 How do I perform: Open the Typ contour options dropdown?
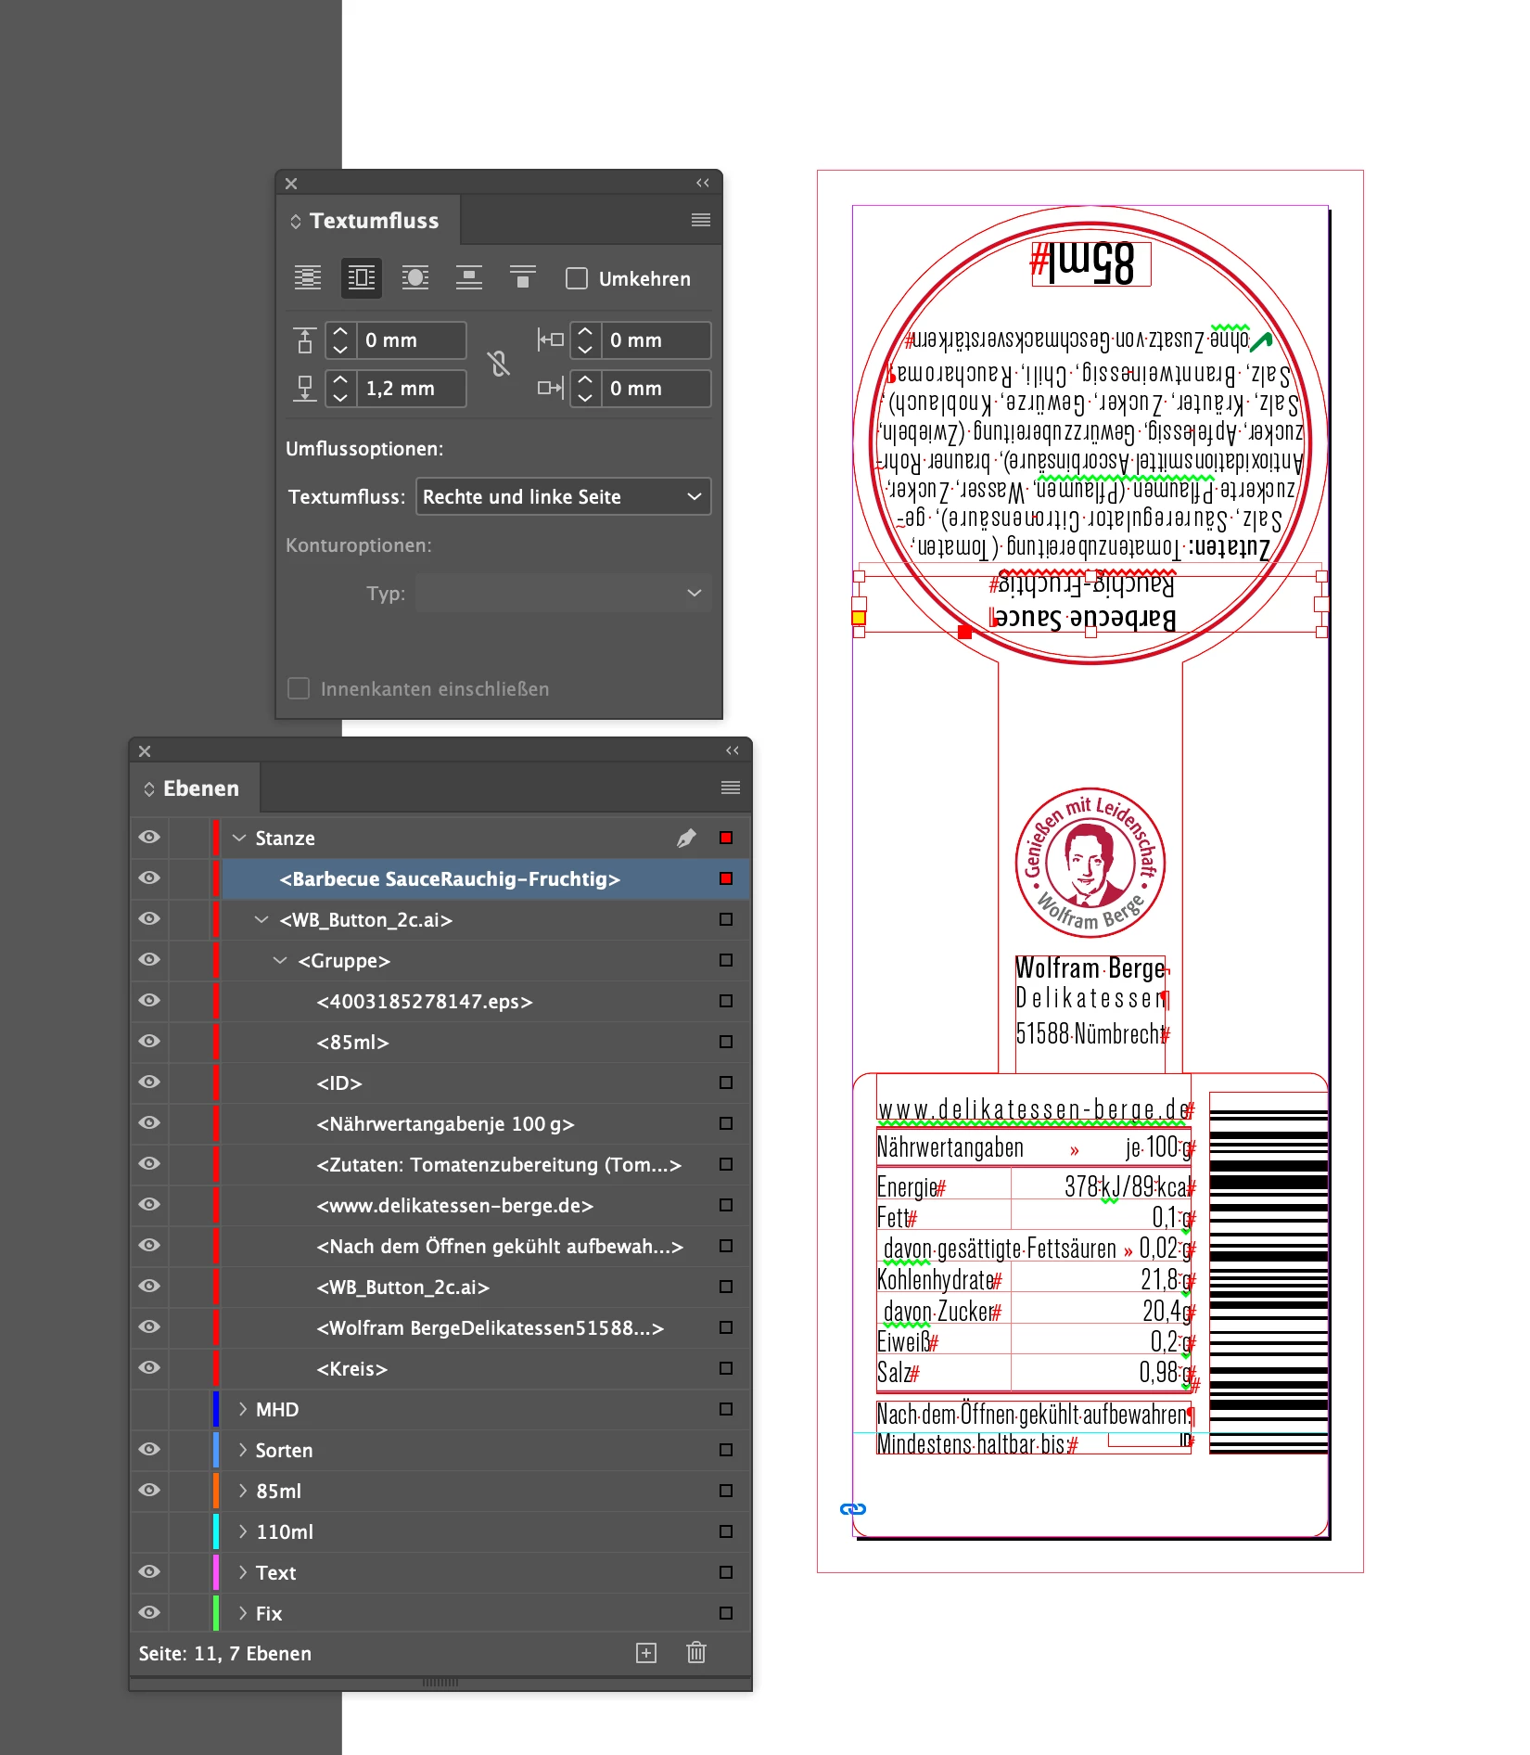563,593
